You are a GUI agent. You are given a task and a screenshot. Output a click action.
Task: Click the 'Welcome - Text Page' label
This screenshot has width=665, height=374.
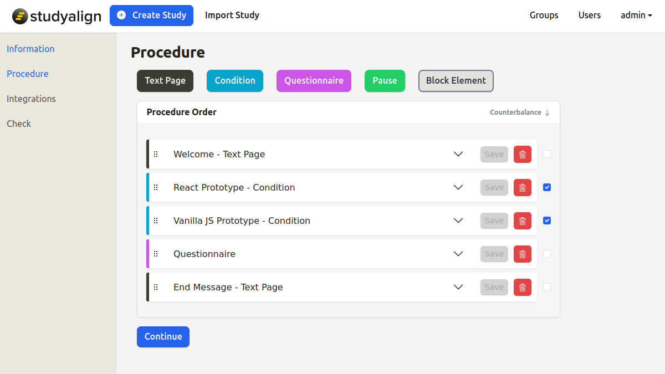(x=219, y=154)
